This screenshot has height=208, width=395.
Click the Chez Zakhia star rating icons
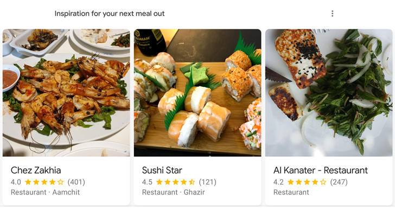click(44, 182)
